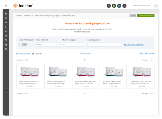The width and height of the screenshot is (162, 119).
Task: Select the fifth product card, Antioxidant Mask
Action: [x=142, y=76]
